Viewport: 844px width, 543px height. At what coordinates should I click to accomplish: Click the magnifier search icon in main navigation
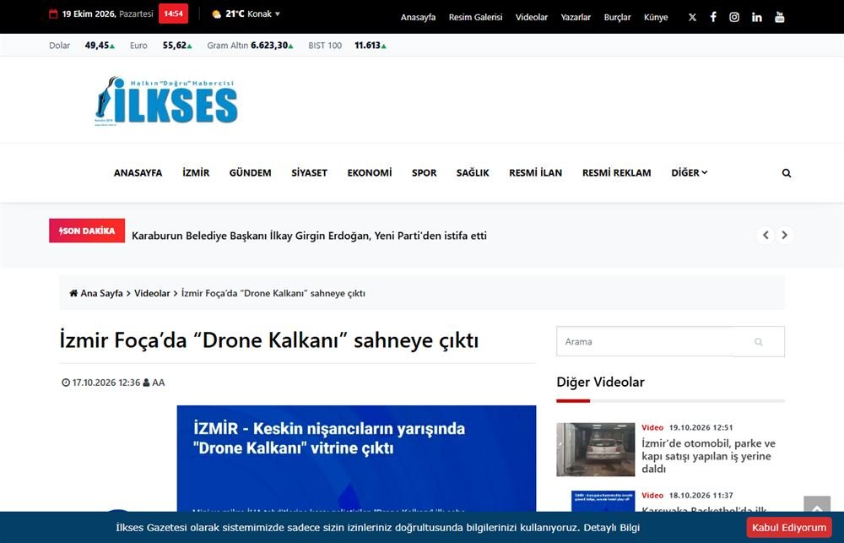click(787, 173)
